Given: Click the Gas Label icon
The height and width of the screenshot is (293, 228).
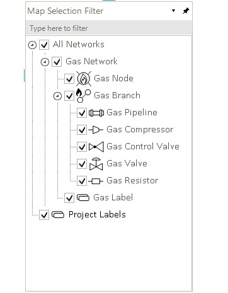Looking at the screenshot, I should pos(83,198).
